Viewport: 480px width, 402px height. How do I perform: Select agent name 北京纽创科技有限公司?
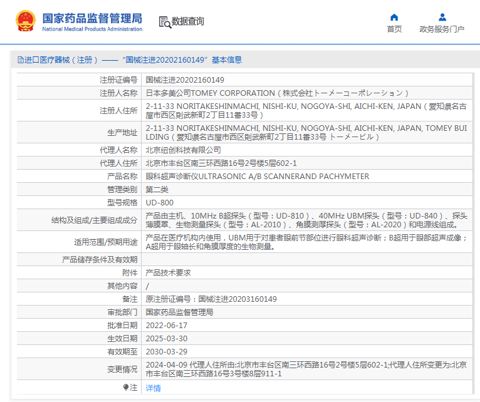[184, 150]
